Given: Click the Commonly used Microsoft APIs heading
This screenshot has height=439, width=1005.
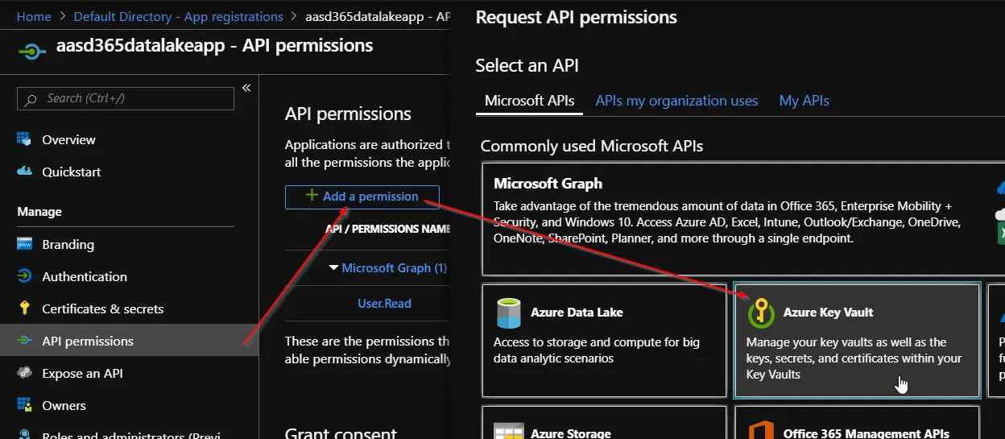Looking at the screenshot, I should 592,147.
